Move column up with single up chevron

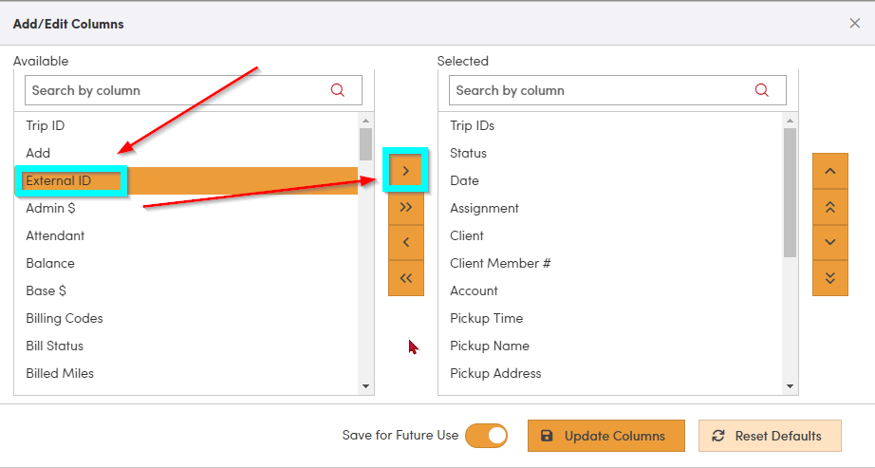(x=829, y=171)
